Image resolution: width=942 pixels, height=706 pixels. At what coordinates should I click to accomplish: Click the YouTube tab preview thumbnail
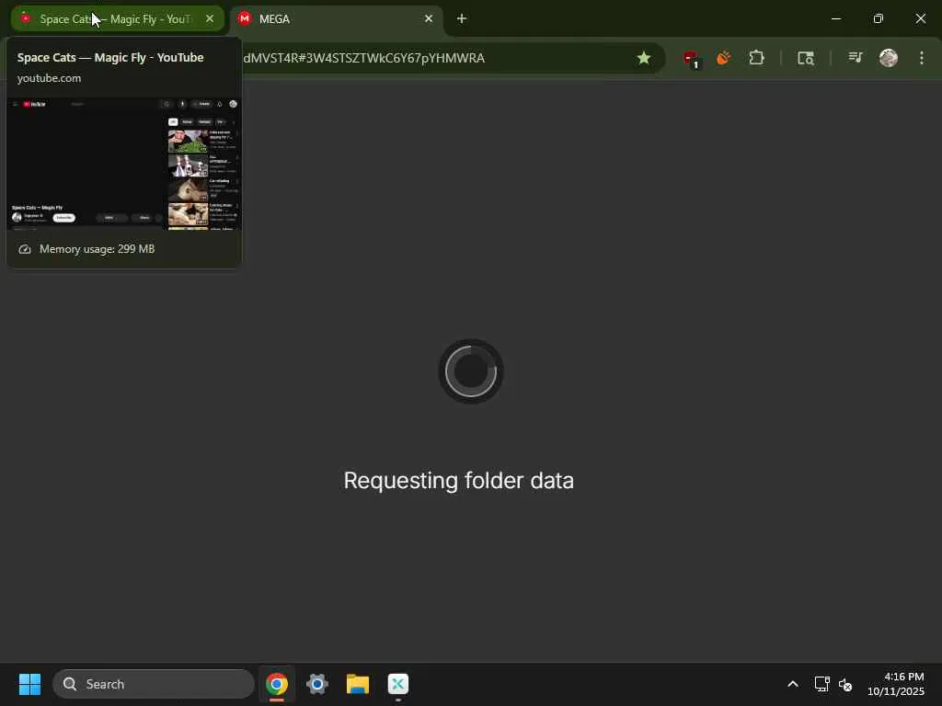click(124, 164)
